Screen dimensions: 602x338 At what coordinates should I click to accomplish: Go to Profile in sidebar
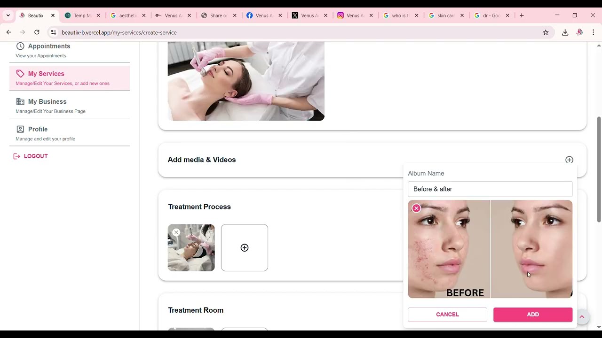coord(70,133)
